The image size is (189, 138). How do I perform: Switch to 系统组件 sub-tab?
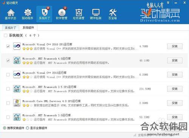pyautogui.click(x=28, y=28)
